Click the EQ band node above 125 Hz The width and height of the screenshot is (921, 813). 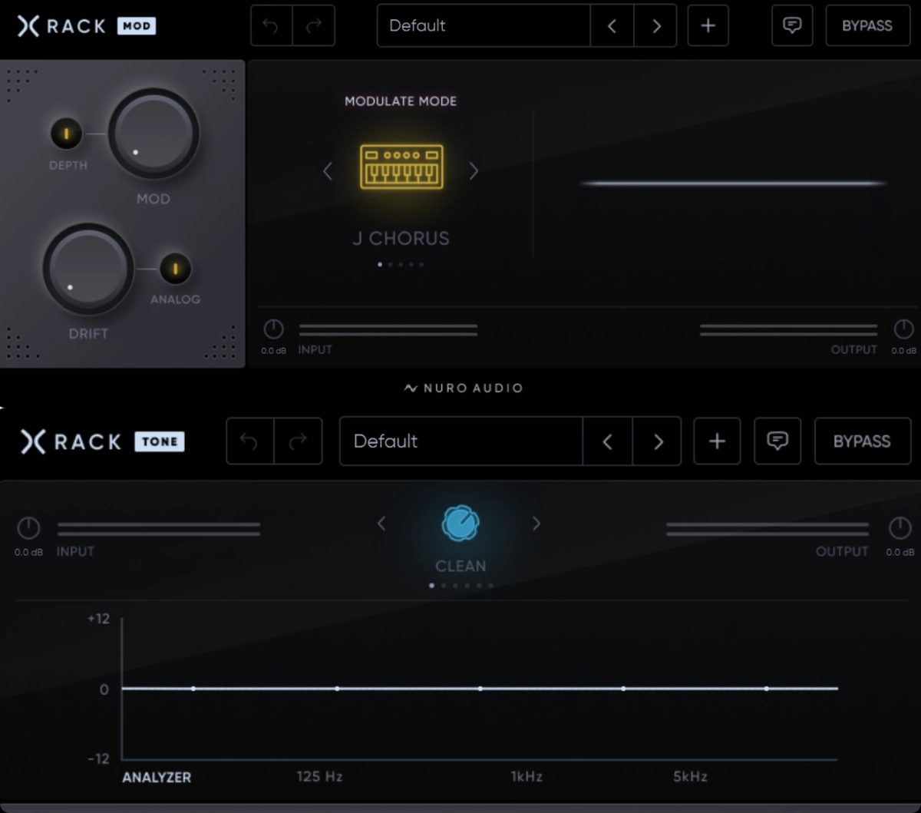tap(337, 689)
